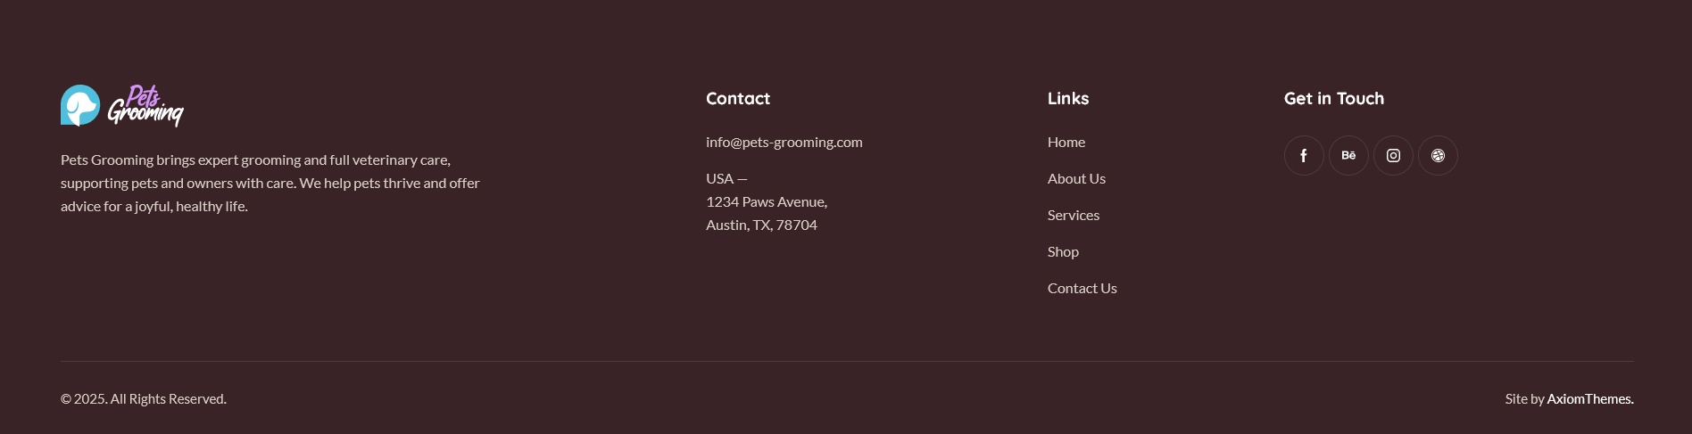Select the Contact Us footer link

(1082, 288)
